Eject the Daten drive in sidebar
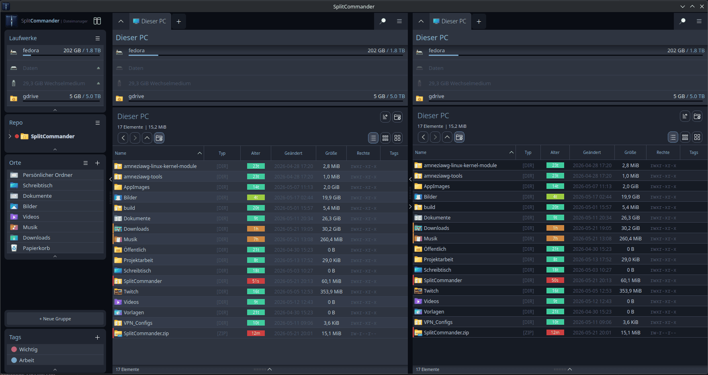Viewport: 708px width, 375px height. pos(98,68)
